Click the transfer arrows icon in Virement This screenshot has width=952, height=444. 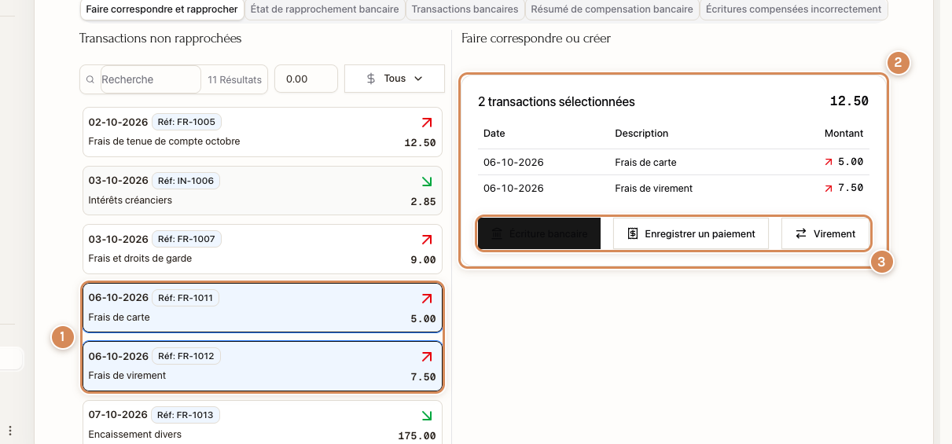click(x=801, y=233)
